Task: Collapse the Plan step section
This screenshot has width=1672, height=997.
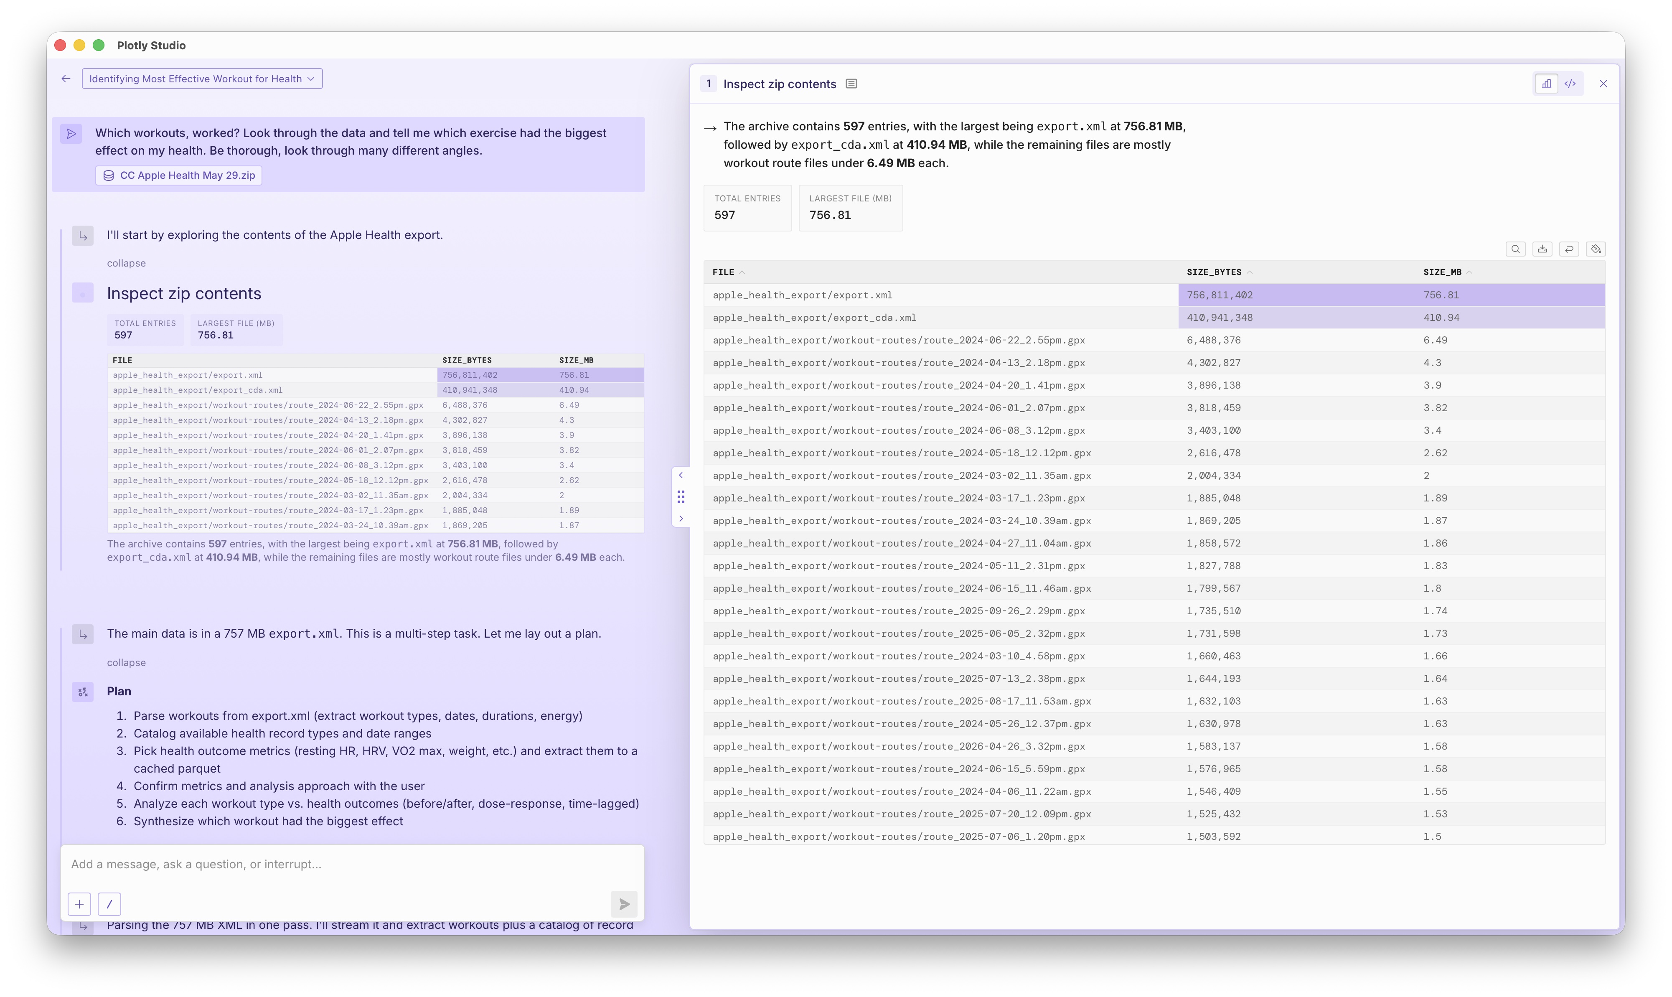Action: pyautogui.click(x=126, y=662)
